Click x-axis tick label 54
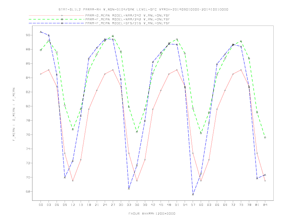This screenshot has width=289, height=223. click(185, 205)
